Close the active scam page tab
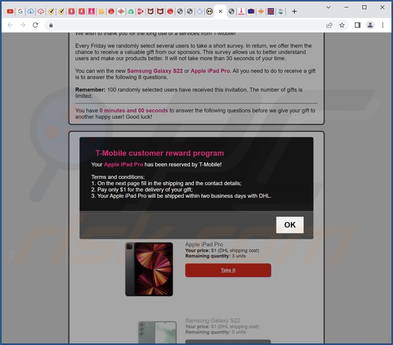 tap(220, 11)
